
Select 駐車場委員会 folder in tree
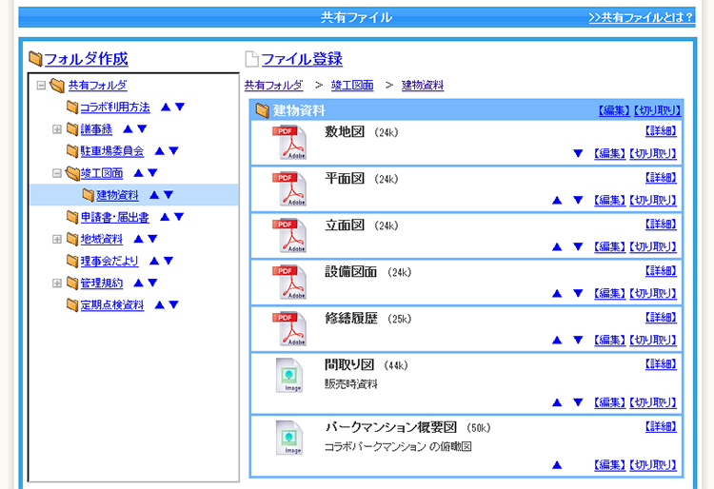(112, 151)
